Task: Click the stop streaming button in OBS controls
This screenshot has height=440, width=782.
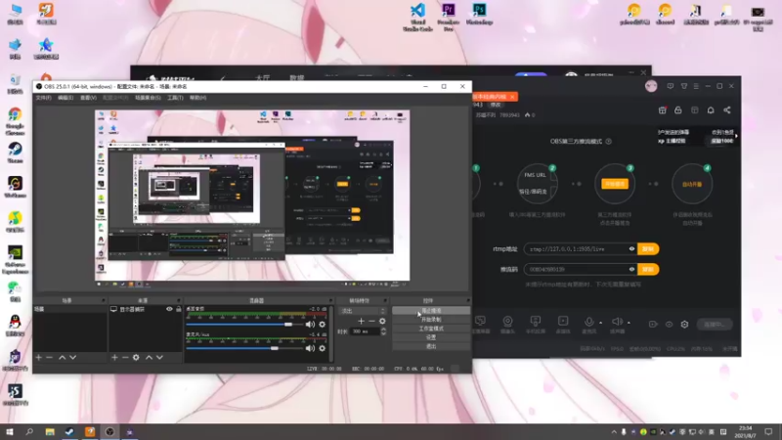Action: pyautogui.click(x=431, y=310)
